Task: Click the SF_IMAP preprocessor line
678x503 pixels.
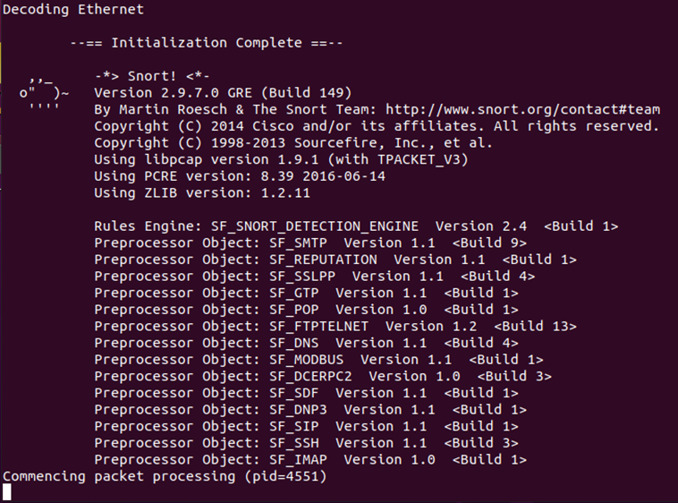Action: [x=309, y=459]
